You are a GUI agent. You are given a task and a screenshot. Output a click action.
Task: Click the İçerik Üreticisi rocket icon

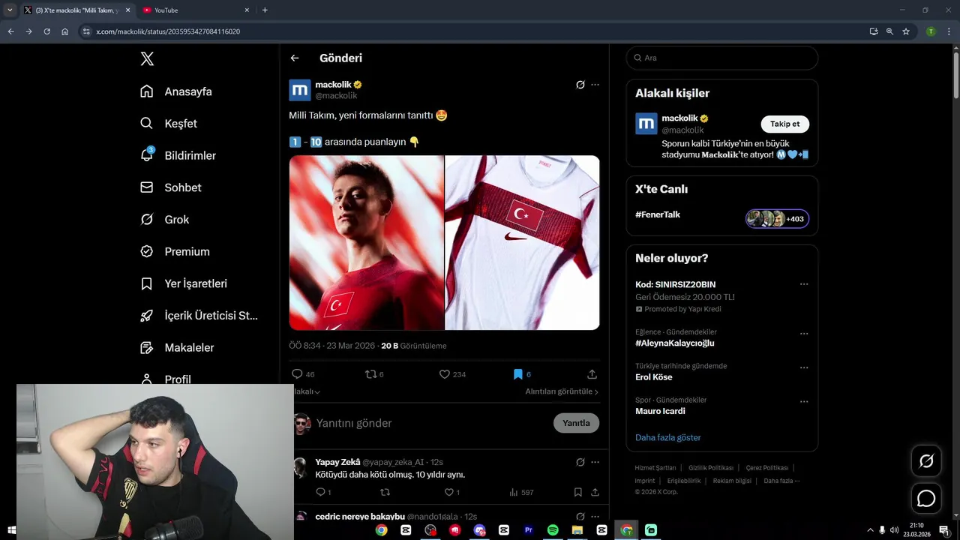[x=147, y=316]
